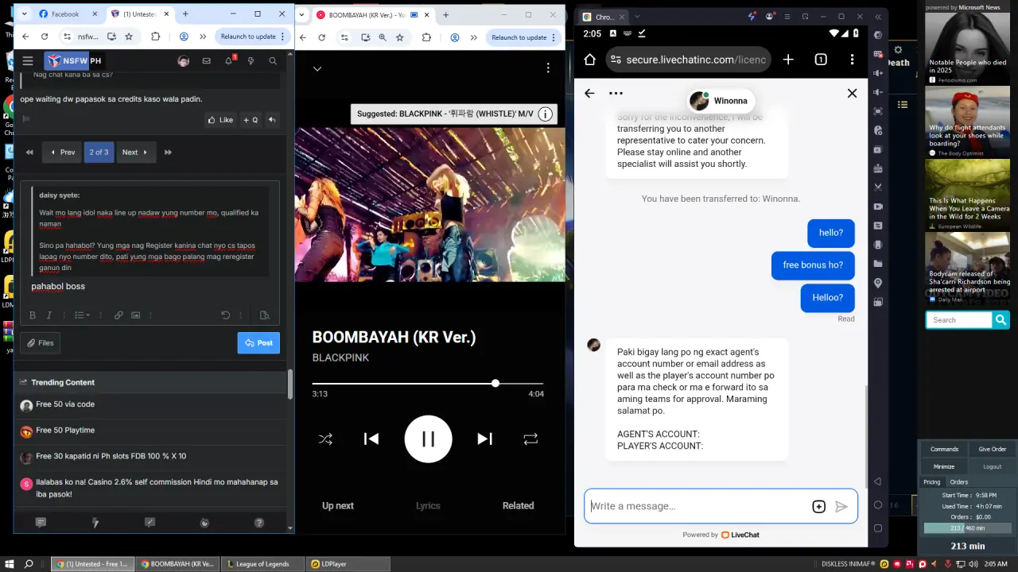This screenshot has height=572, width=1018.
Task: Jump to first thread page
Action: [29, 152]
